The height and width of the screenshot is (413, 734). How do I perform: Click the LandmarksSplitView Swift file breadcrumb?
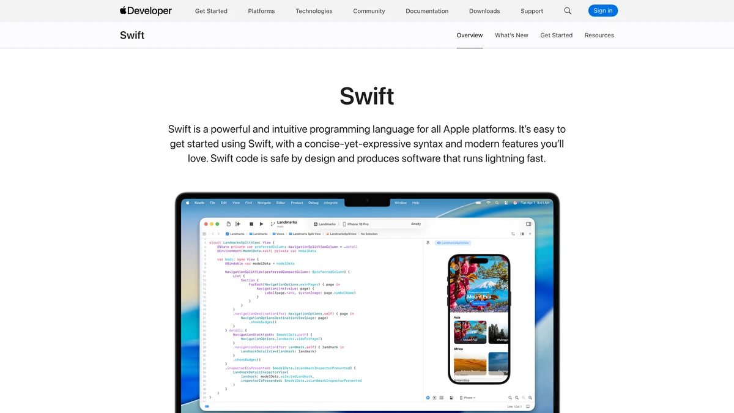pyautogui.click(x=342, y=234)
